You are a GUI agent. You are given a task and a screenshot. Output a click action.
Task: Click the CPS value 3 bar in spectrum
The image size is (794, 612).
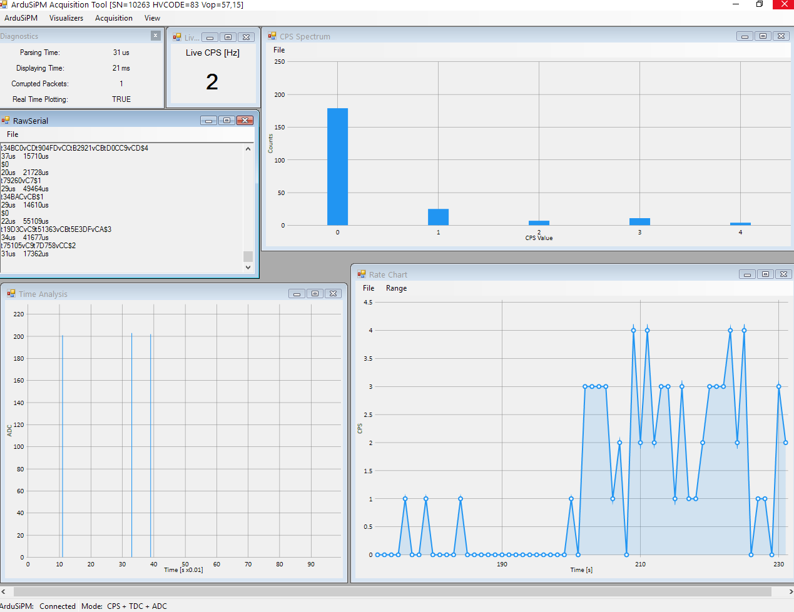click(x=639, y=222)
